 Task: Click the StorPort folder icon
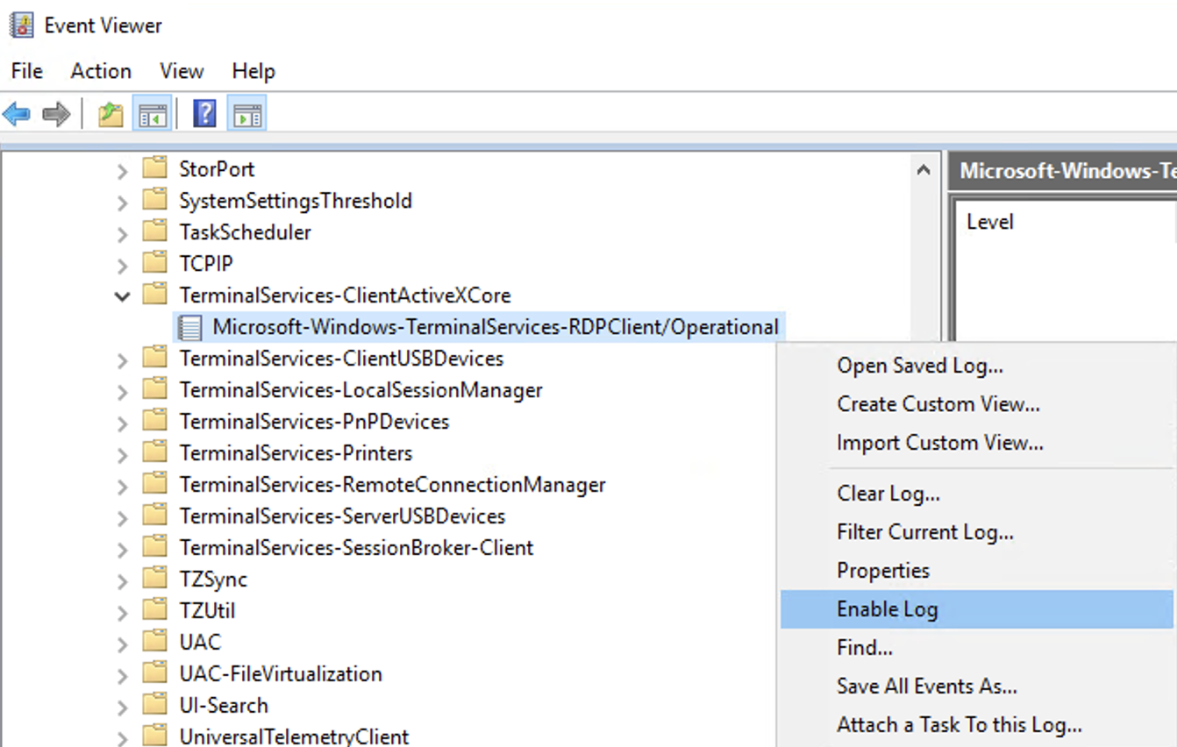pyautogui.click(x=155, y=168)
